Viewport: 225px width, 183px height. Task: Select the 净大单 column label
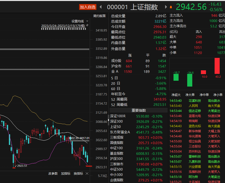pyautogui.click(x=190, y=95)
